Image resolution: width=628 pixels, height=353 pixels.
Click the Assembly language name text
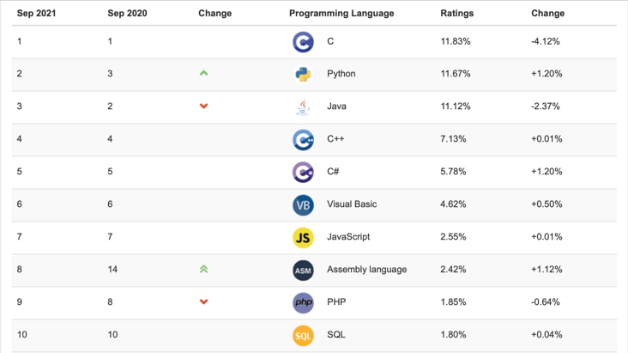(366, 270)
